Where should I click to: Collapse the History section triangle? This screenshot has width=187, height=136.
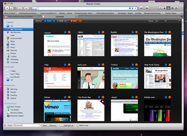[x=5, y=67]
